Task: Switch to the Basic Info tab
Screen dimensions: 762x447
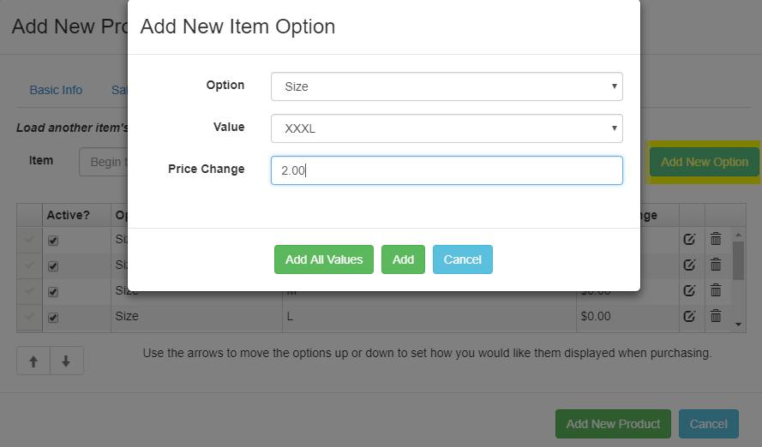Action: 56,90
